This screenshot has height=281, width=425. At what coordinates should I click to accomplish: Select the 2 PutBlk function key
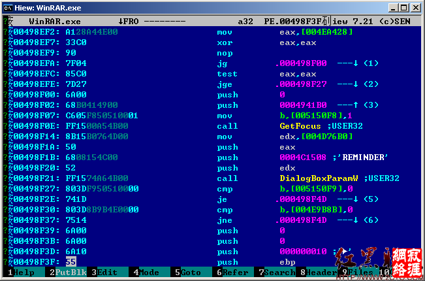68,273
